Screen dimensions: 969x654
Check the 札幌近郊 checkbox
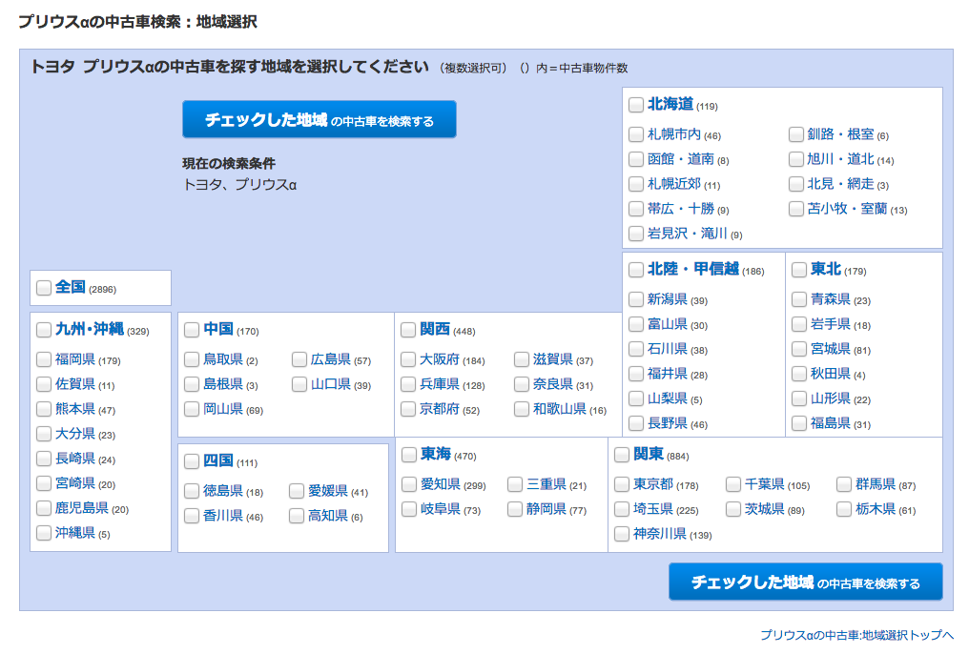coord(636,184)
